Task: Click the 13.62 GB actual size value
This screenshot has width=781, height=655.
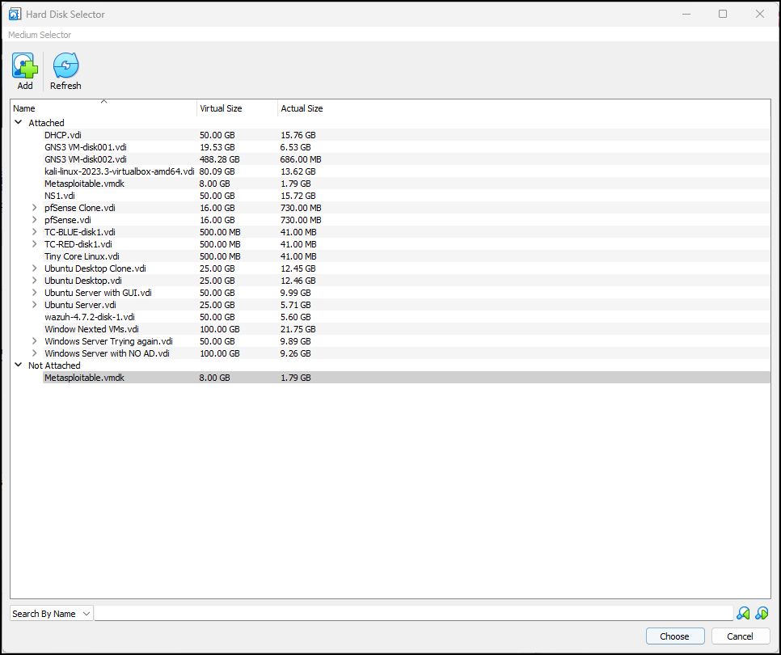Action: (x=298, y=171)
